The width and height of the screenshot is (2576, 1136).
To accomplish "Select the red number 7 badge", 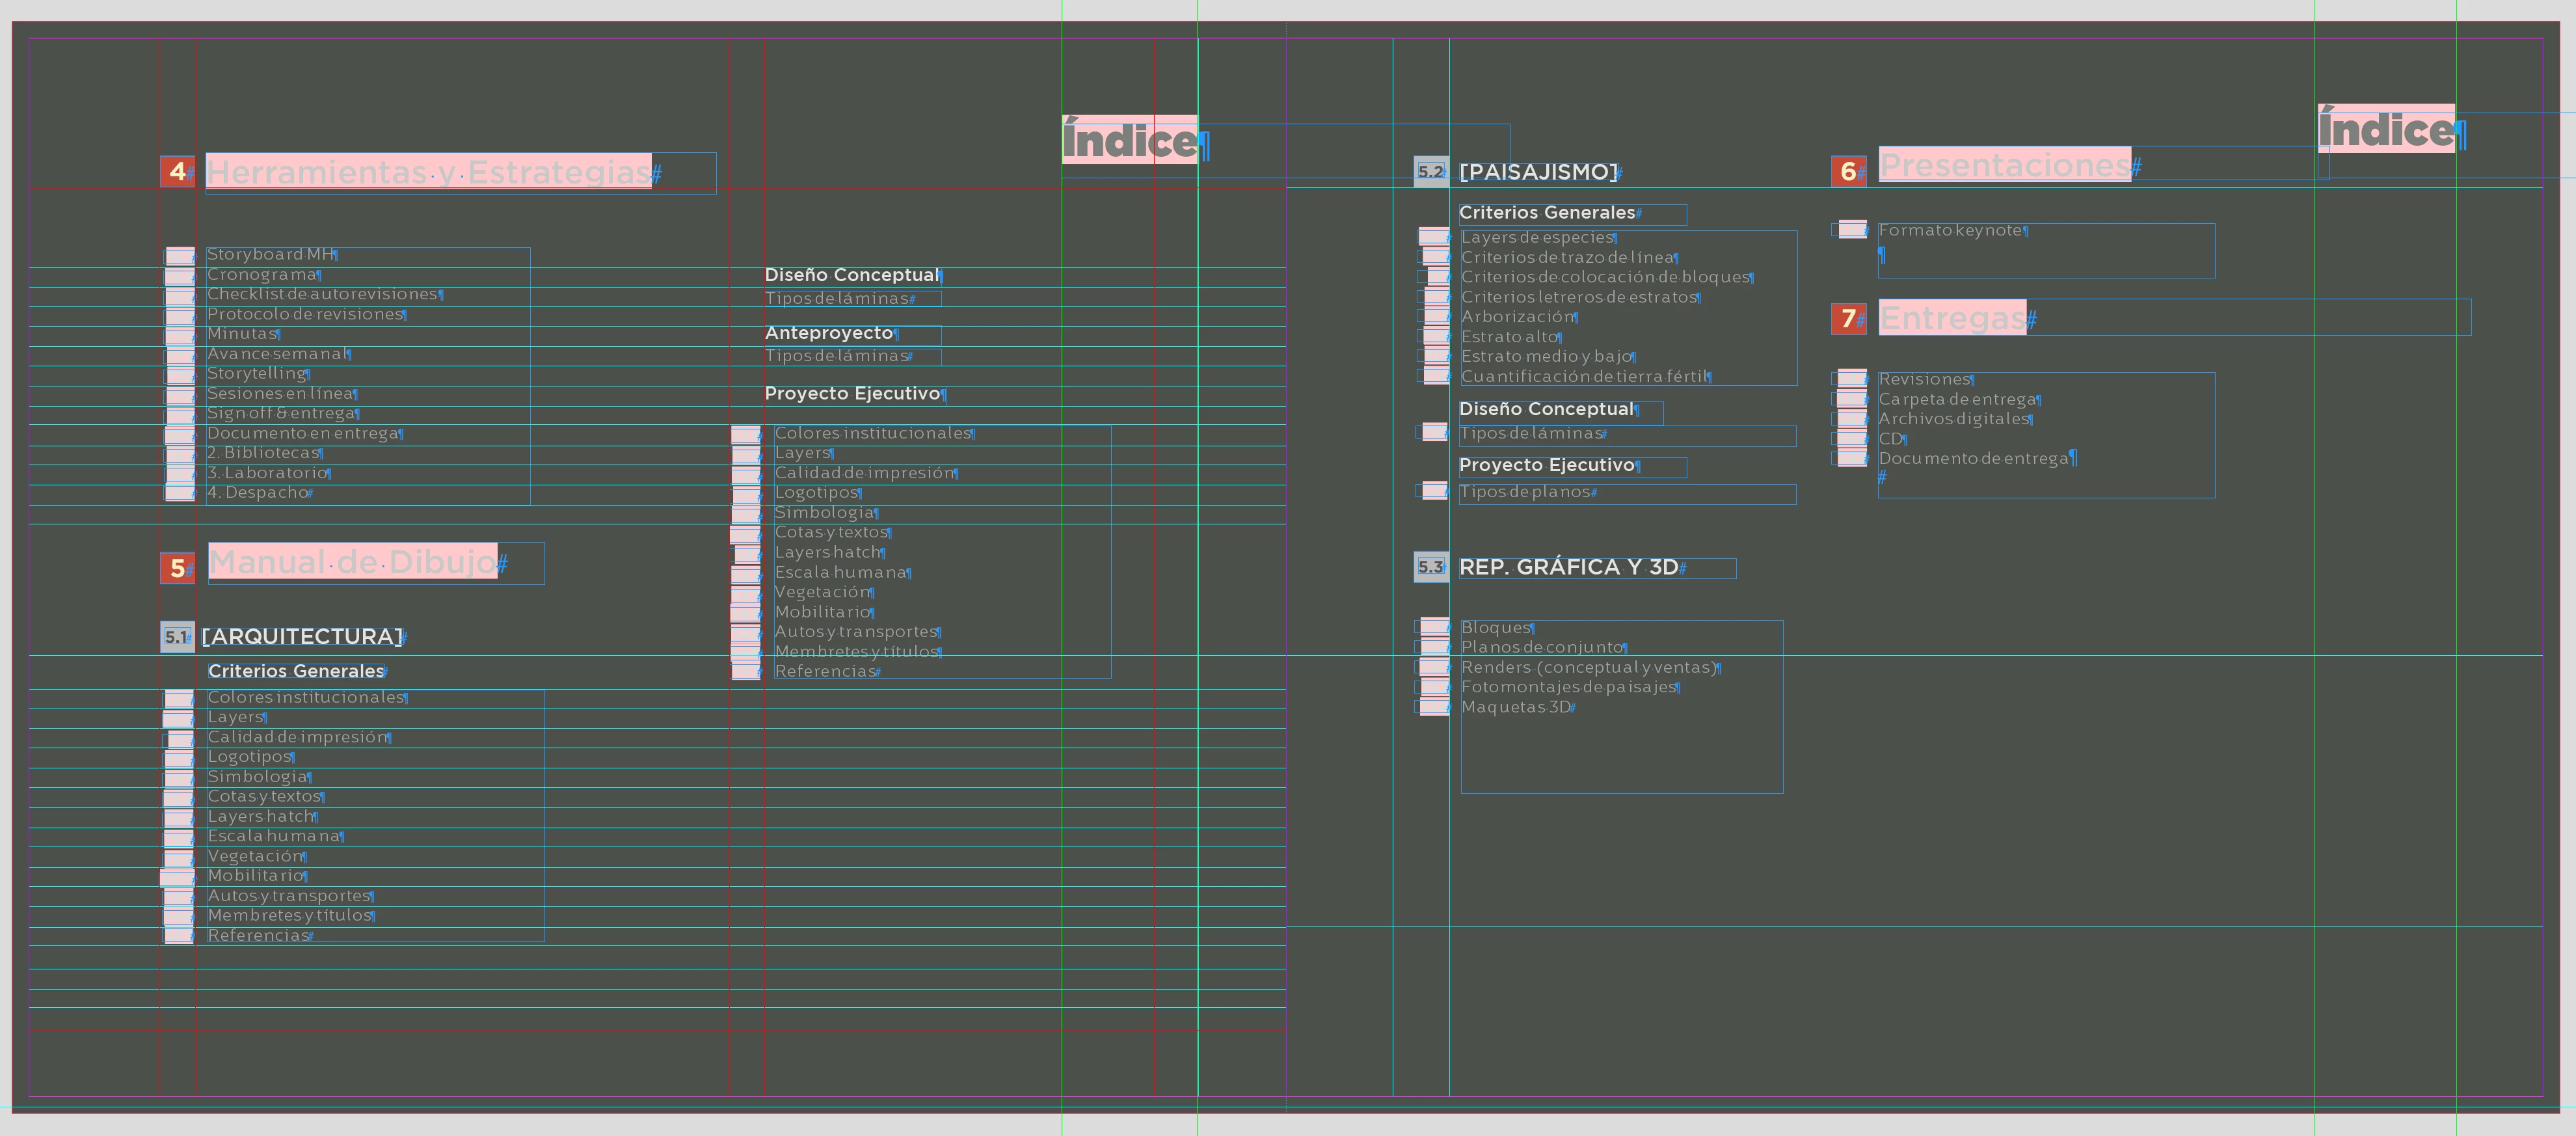I will point(1848,319).
